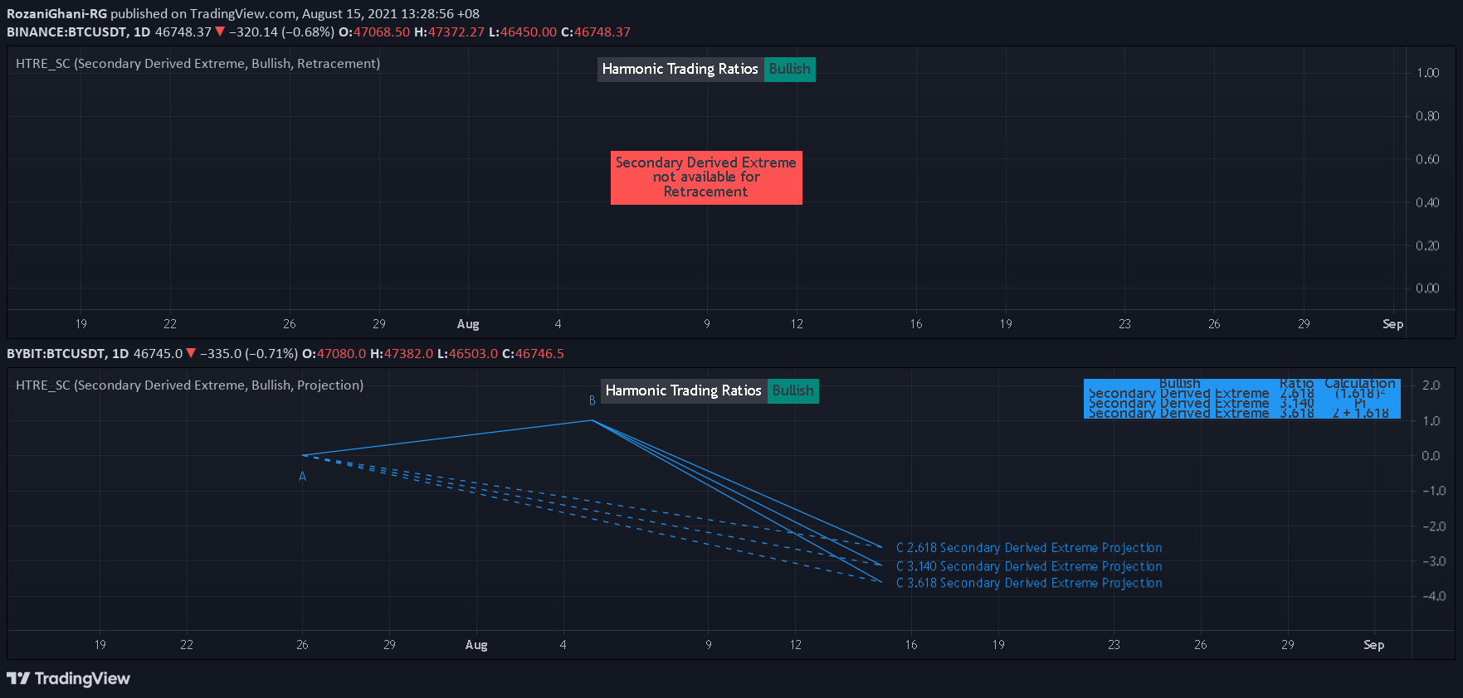The image size is (1463, 698).
Task: Click the 0.00 tick on the Retracement price scale
Action: 1428,288
